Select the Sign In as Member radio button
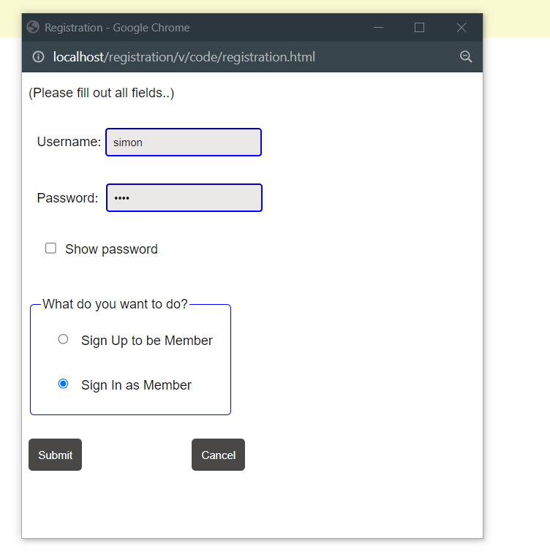The image size is (550, 557). click(x=63, y=384)
